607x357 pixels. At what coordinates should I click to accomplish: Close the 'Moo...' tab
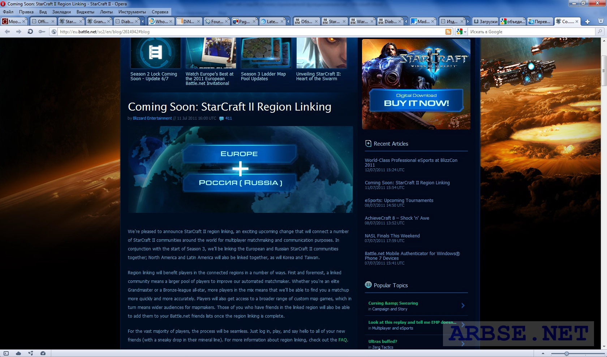(24, 21)
